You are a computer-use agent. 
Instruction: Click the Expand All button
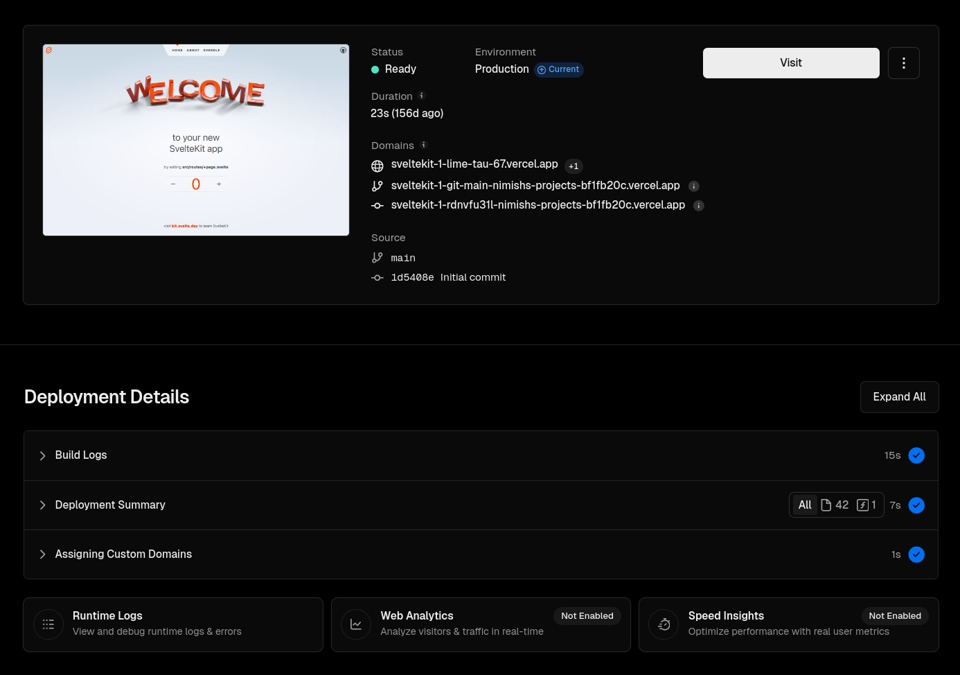(898, 397)
